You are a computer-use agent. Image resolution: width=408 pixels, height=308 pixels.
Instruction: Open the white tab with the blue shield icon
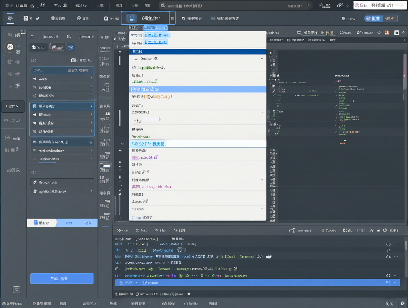[42, 223]
